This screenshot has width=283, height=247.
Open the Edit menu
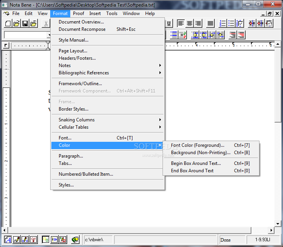(x=29, y=13)
